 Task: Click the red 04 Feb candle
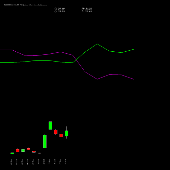[18, 151]
